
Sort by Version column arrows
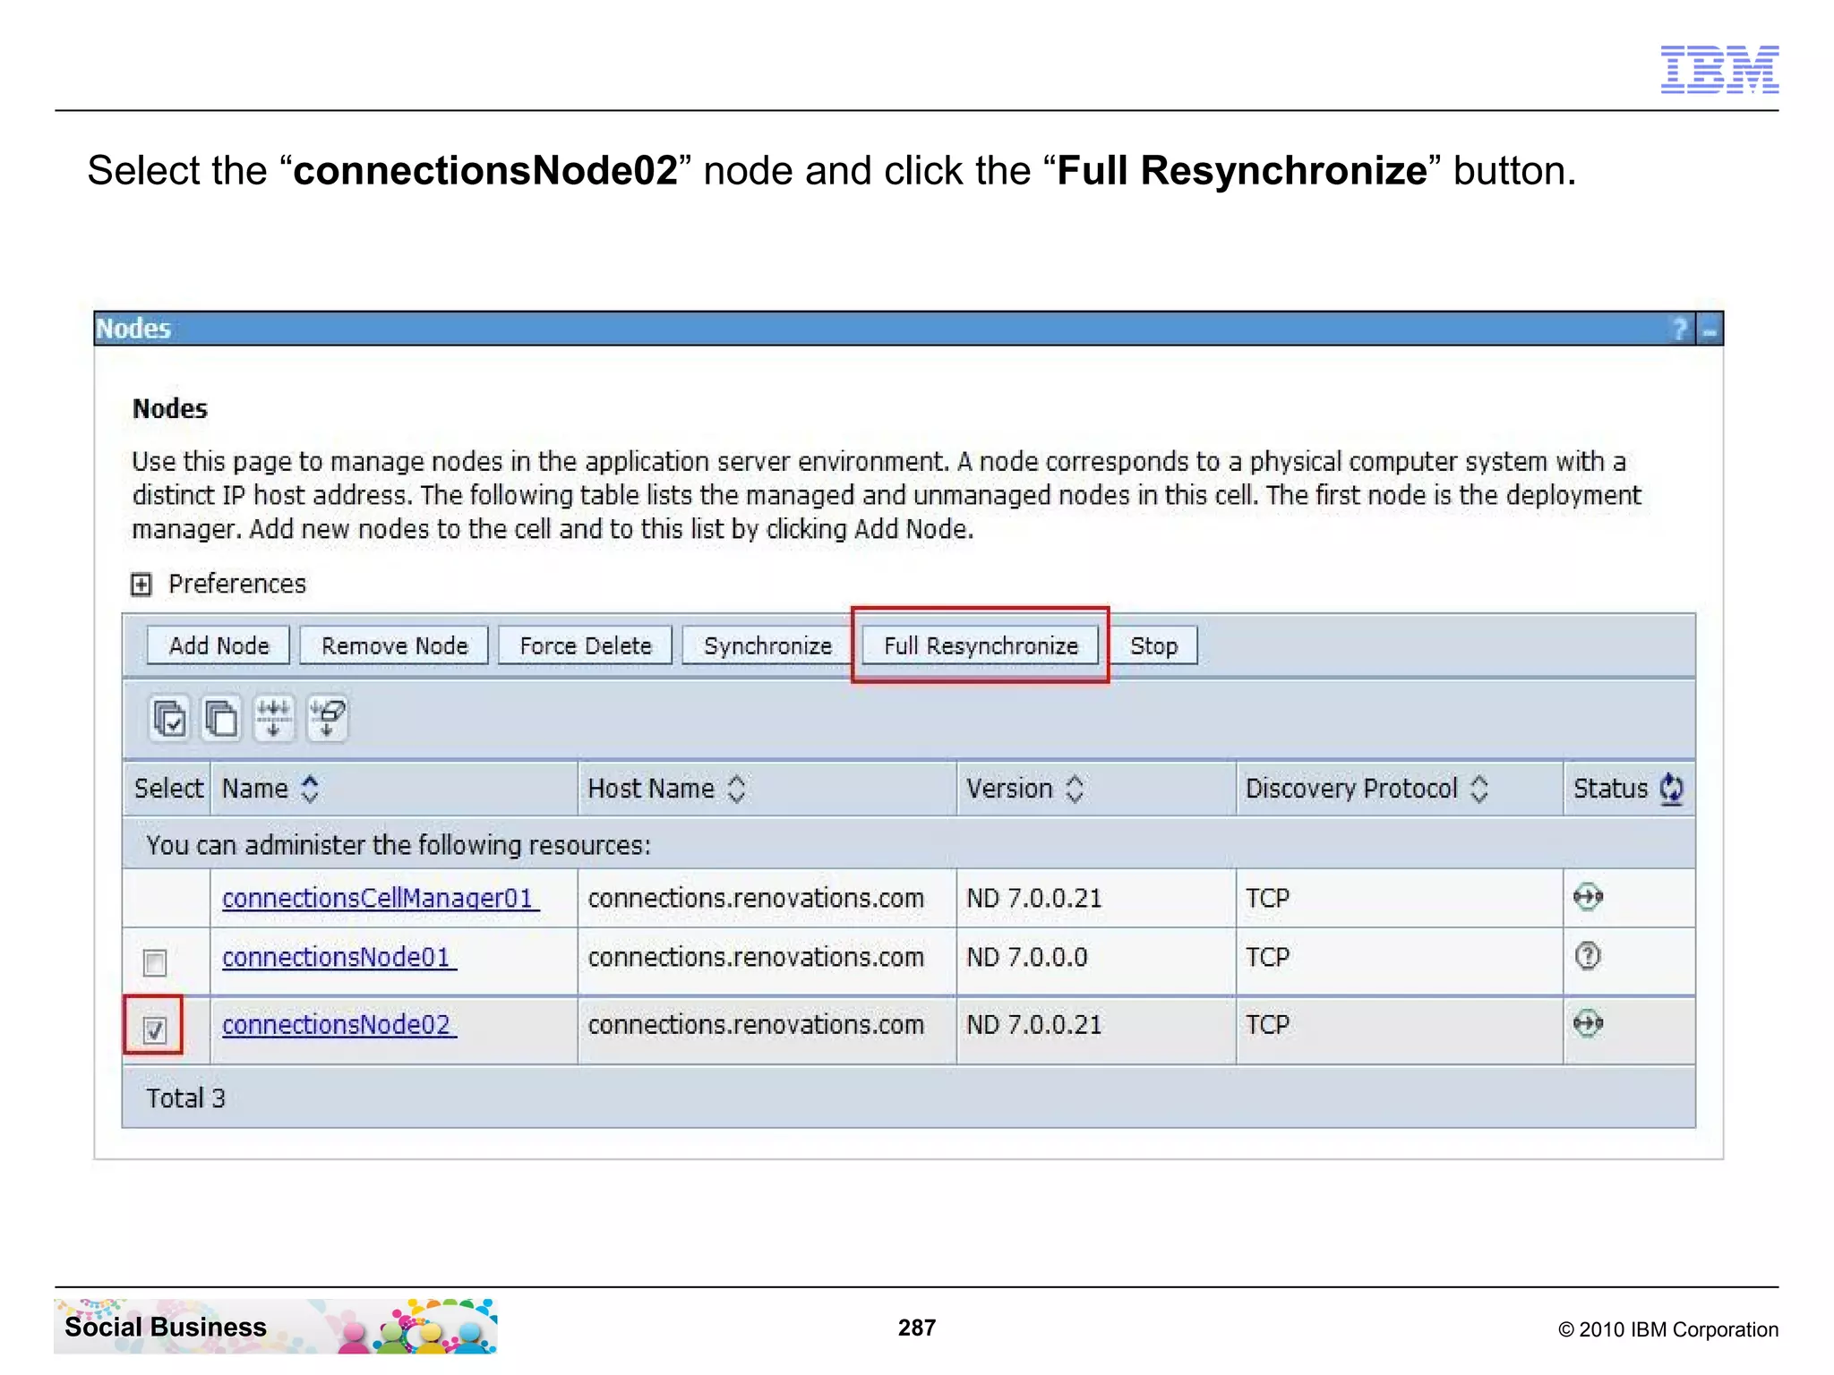click(1075, 789)
